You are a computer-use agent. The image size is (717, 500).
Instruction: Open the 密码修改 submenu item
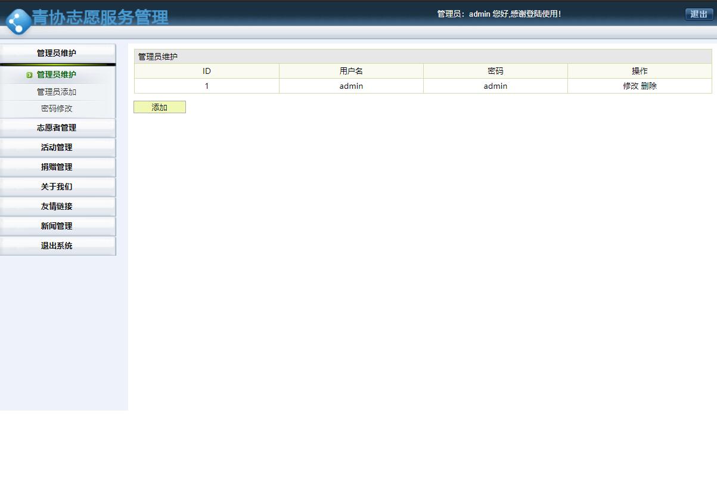[57, 108]
